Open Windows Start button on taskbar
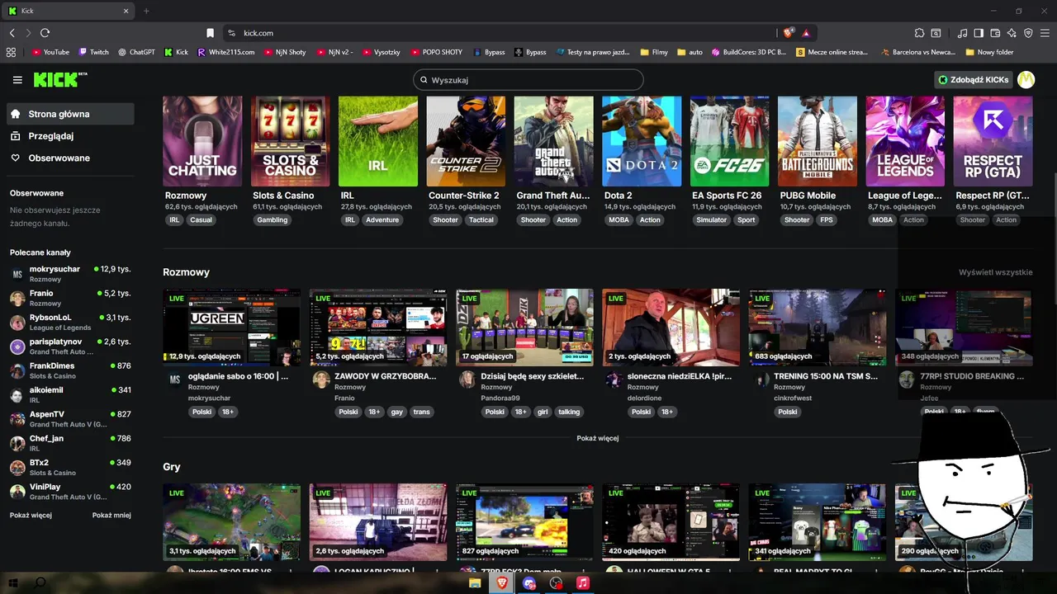This screenshot has width=1057, height=594. pos(13,583)
